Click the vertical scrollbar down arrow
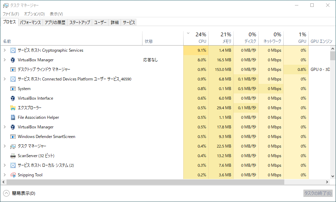Image resolution: width=336 pixels, height=202 pixels. click(x=333, y=177)
